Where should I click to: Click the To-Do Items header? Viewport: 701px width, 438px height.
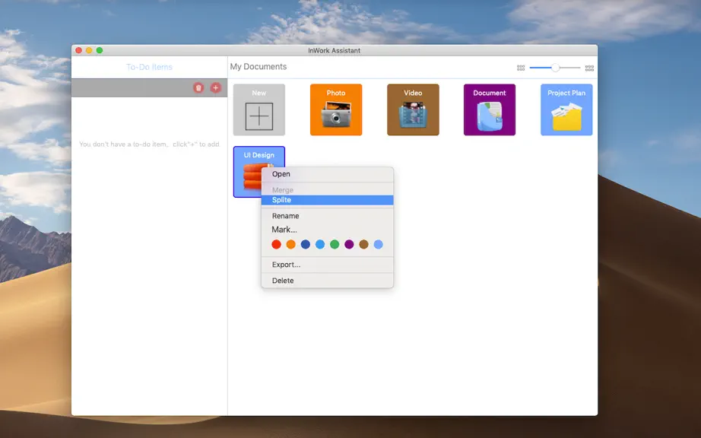pos(149,67)
